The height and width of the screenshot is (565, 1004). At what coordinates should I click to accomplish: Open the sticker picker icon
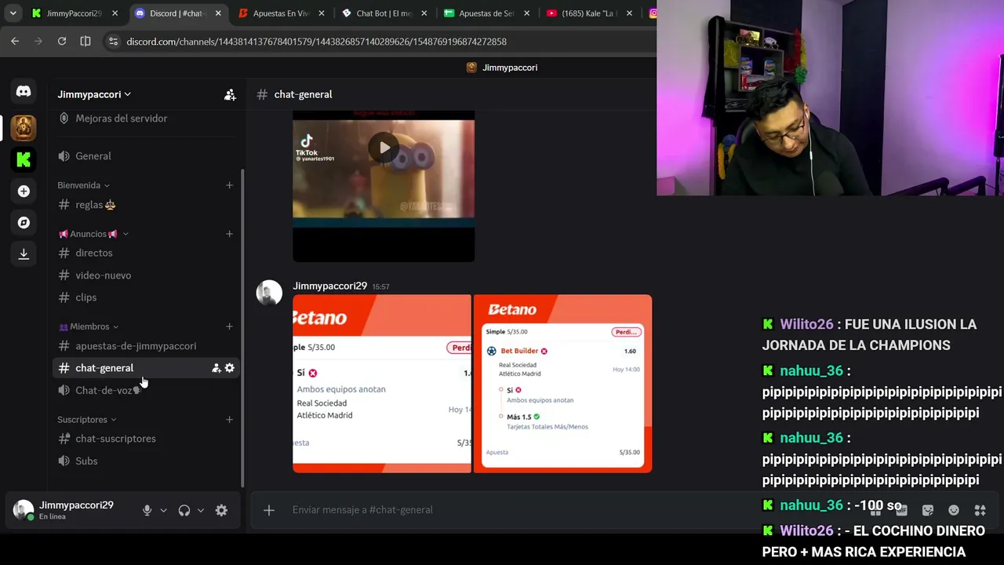tap(928, 510)
